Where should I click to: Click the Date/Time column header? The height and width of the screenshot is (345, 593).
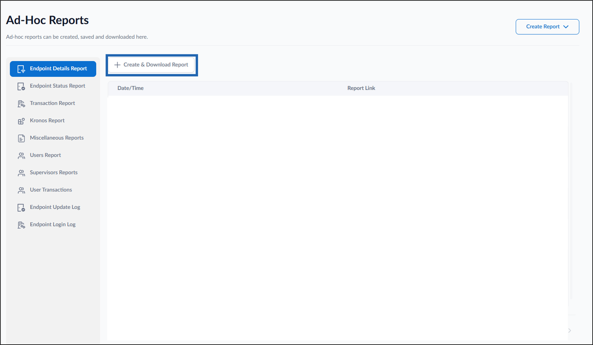click(130, 88)
